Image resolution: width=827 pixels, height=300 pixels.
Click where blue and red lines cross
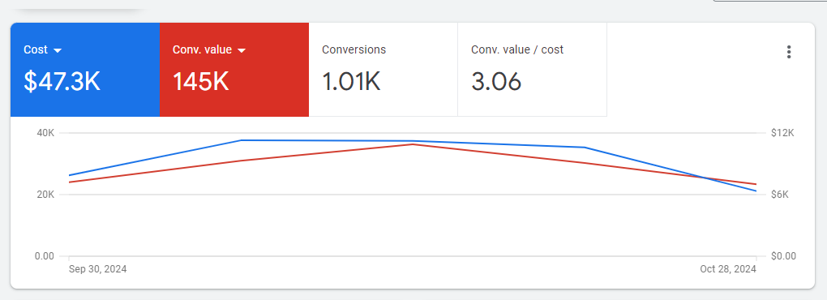pos(709,178)
